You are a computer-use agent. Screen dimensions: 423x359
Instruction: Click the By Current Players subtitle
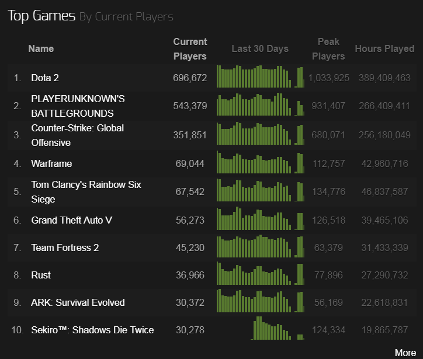pos(126,17)
